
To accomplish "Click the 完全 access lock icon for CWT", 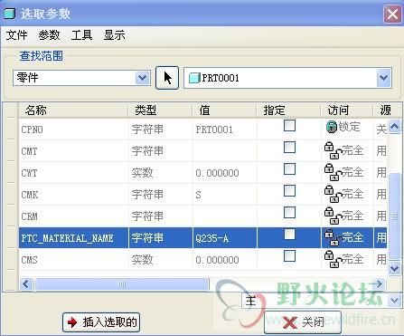I will click(x=333, y=172).
